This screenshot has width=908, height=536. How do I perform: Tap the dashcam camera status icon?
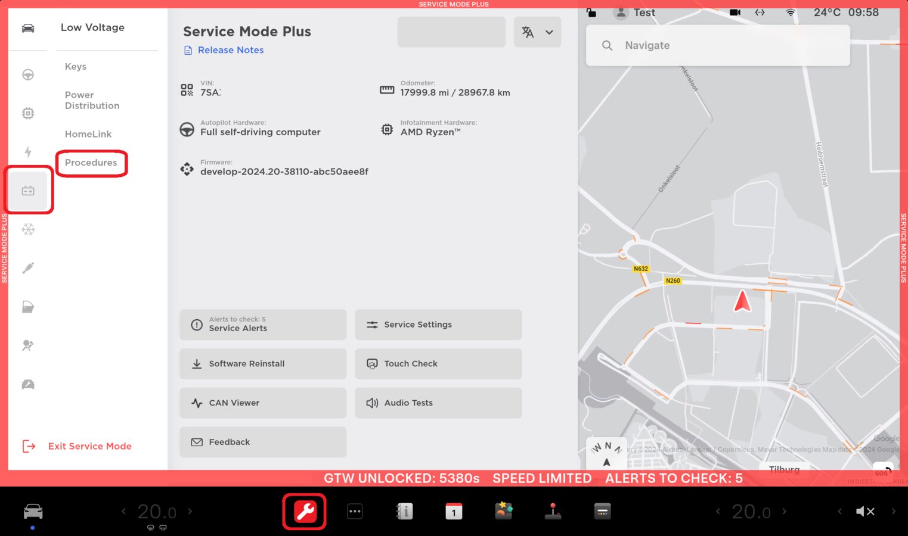click(x=735, y=13)
